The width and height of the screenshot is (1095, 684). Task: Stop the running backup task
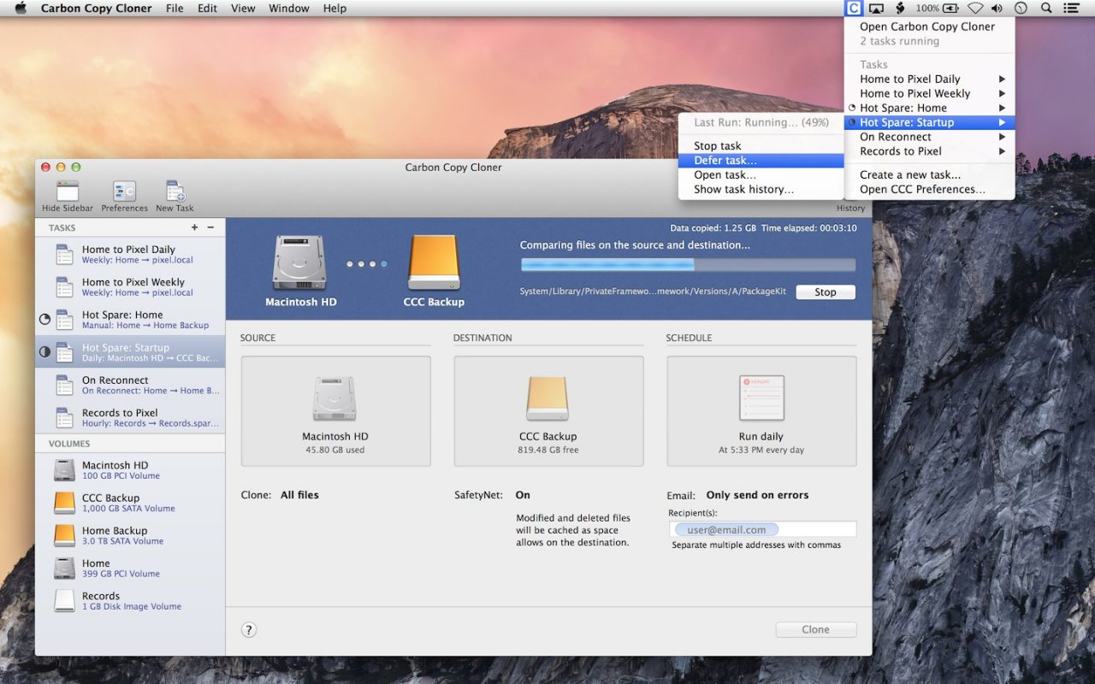pyautogui.click(x=825, y=292)
